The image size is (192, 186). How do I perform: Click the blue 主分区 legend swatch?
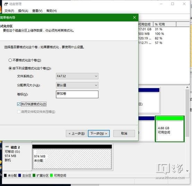[20, 175]
